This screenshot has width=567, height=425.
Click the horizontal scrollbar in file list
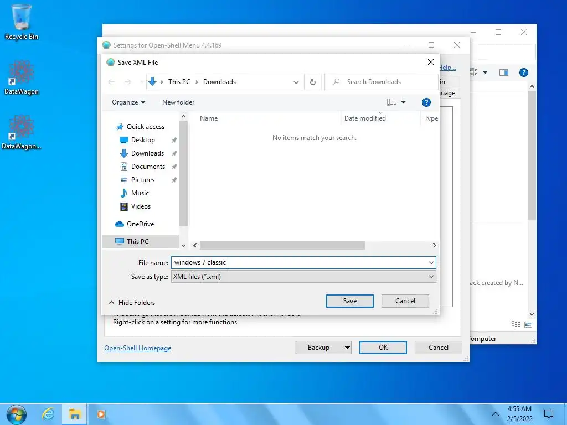(282, 245)
